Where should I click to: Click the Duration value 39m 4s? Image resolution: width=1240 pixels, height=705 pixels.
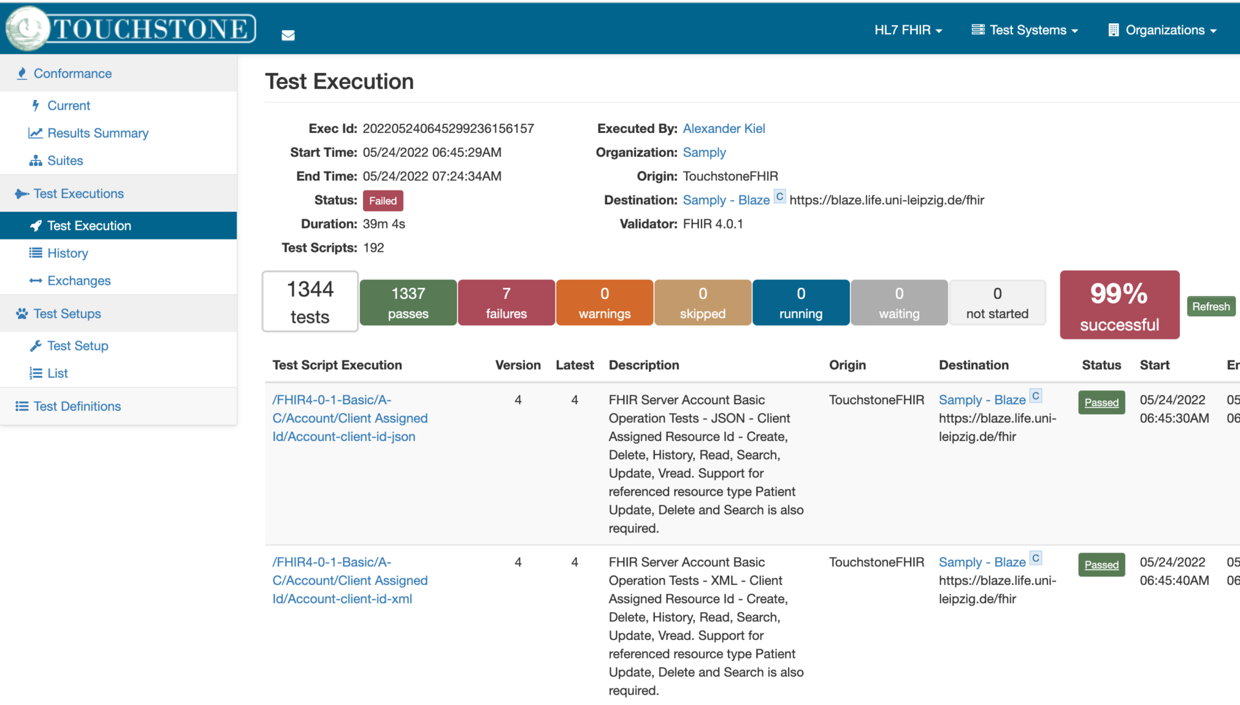[384, 224]
